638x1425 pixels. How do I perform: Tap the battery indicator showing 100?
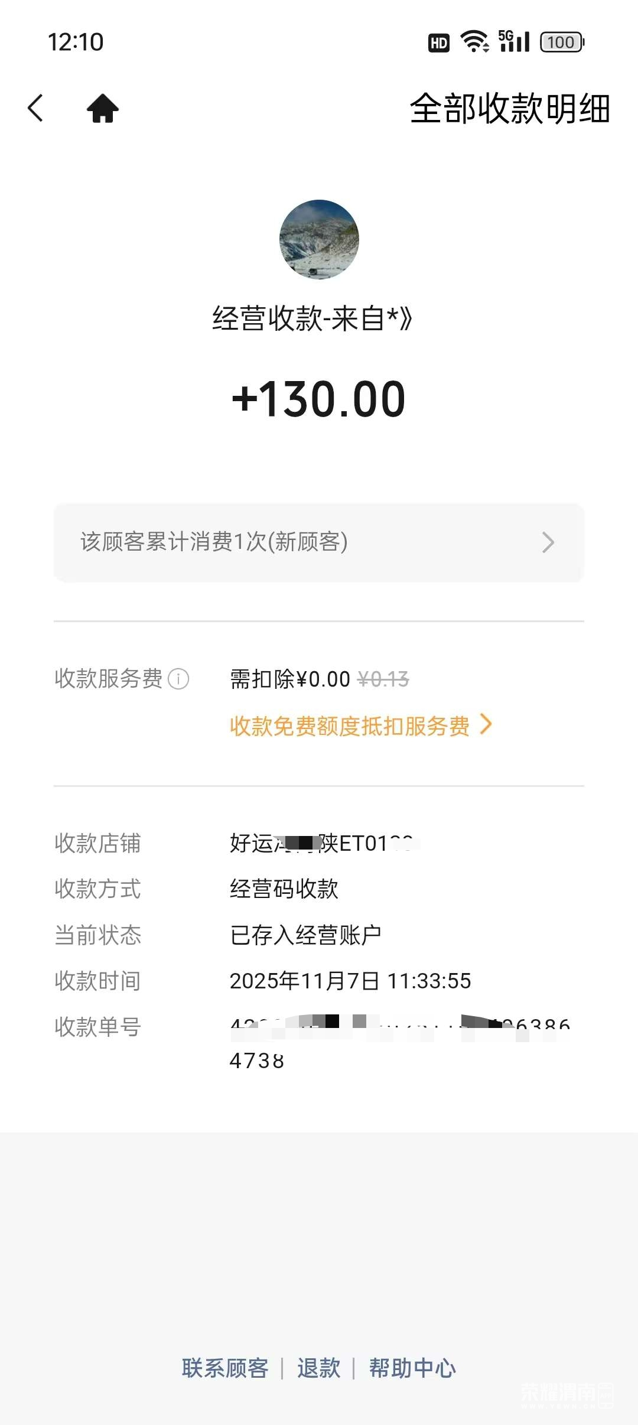(x=562, y=42)
